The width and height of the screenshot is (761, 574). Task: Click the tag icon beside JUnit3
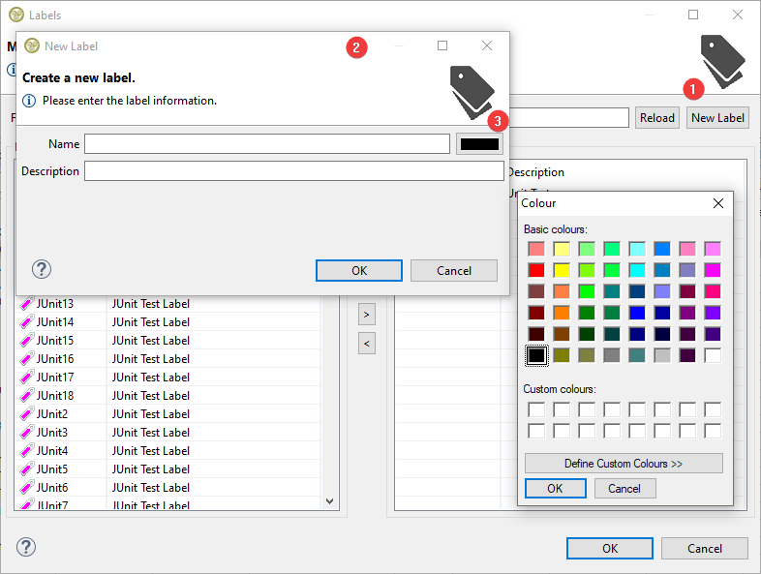click(x=26, y=433)
